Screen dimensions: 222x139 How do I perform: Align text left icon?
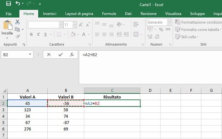(x=97, y=34)
